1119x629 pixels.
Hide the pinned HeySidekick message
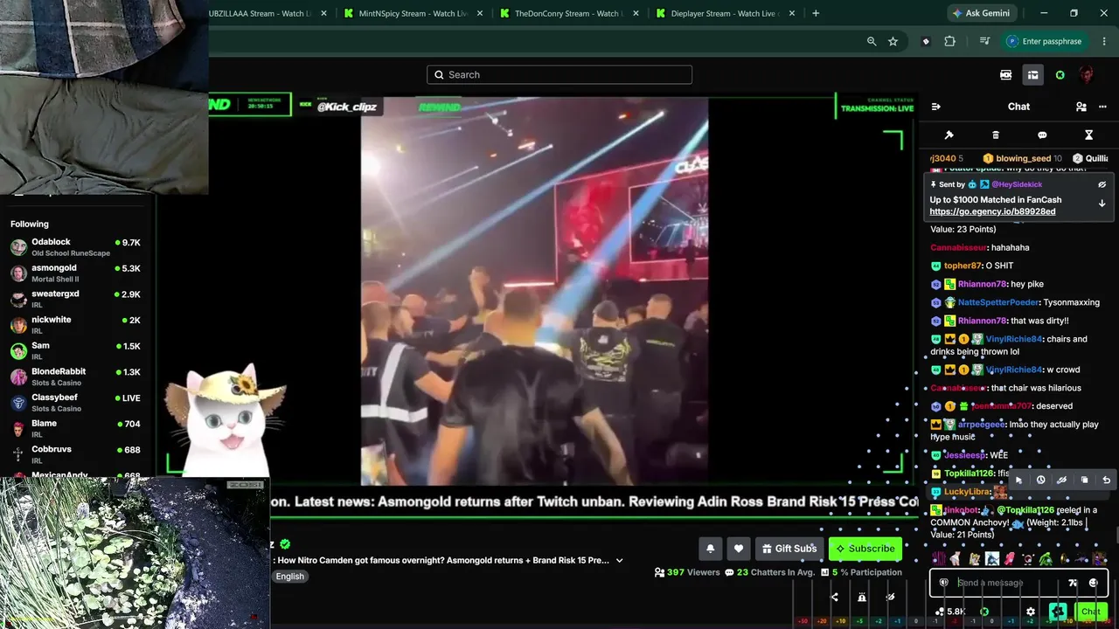pyautogui.click(x=1102, y=184)
